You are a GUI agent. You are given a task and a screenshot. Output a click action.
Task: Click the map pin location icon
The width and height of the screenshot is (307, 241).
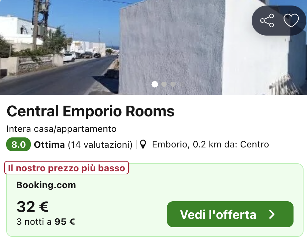pyautogui.click(x=143, y=144)
